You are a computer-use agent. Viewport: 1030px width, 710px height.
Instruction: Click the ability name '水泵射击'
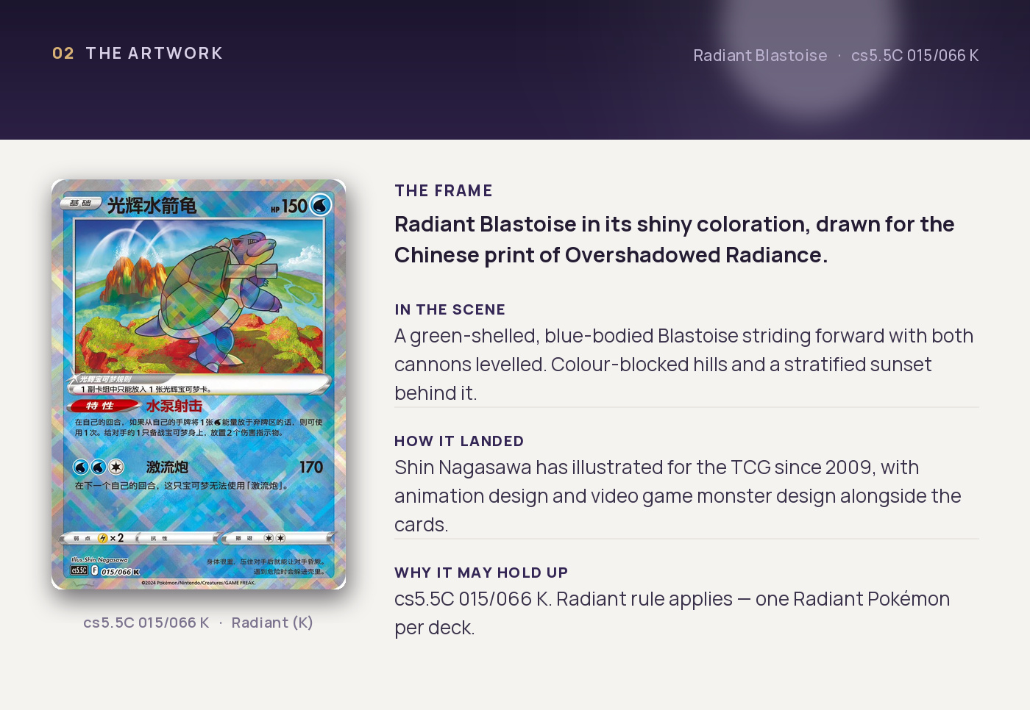174,406
